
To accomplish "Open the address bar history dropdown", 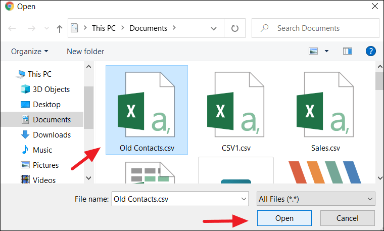I will [x=214, y=28].
